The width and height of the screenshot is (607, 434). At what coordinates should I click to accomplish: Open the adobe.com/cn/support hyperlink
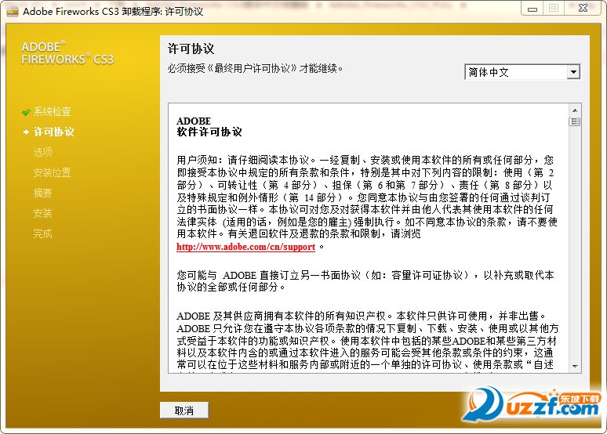245,247
